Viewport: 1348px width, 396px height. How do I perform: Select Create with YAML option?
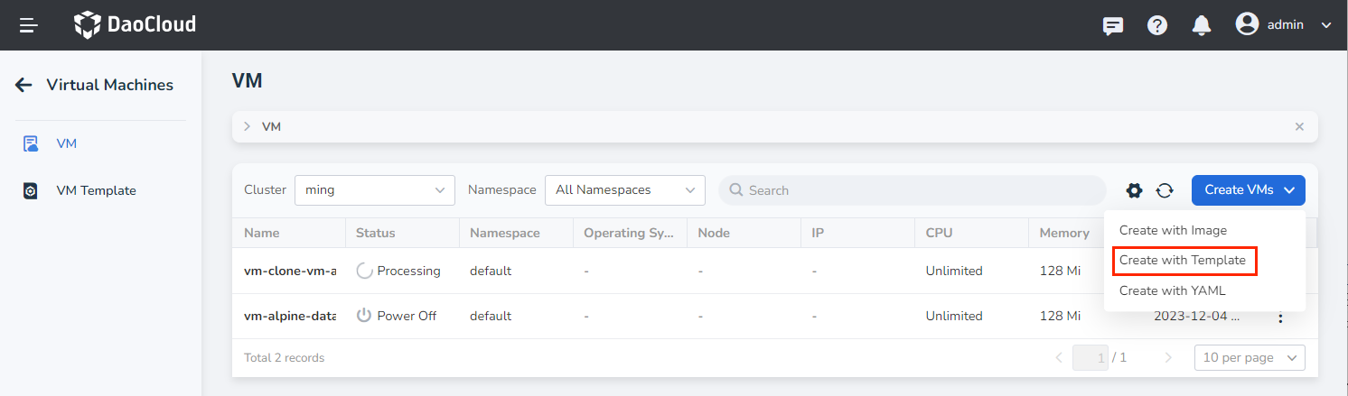[1172, 290]
